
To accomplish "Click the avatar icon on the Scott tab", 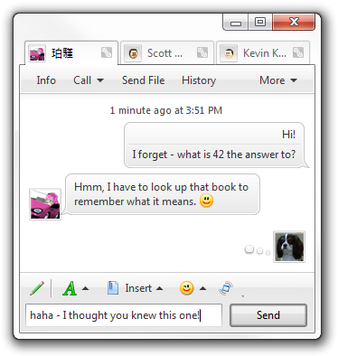I will tap(133, 53).
